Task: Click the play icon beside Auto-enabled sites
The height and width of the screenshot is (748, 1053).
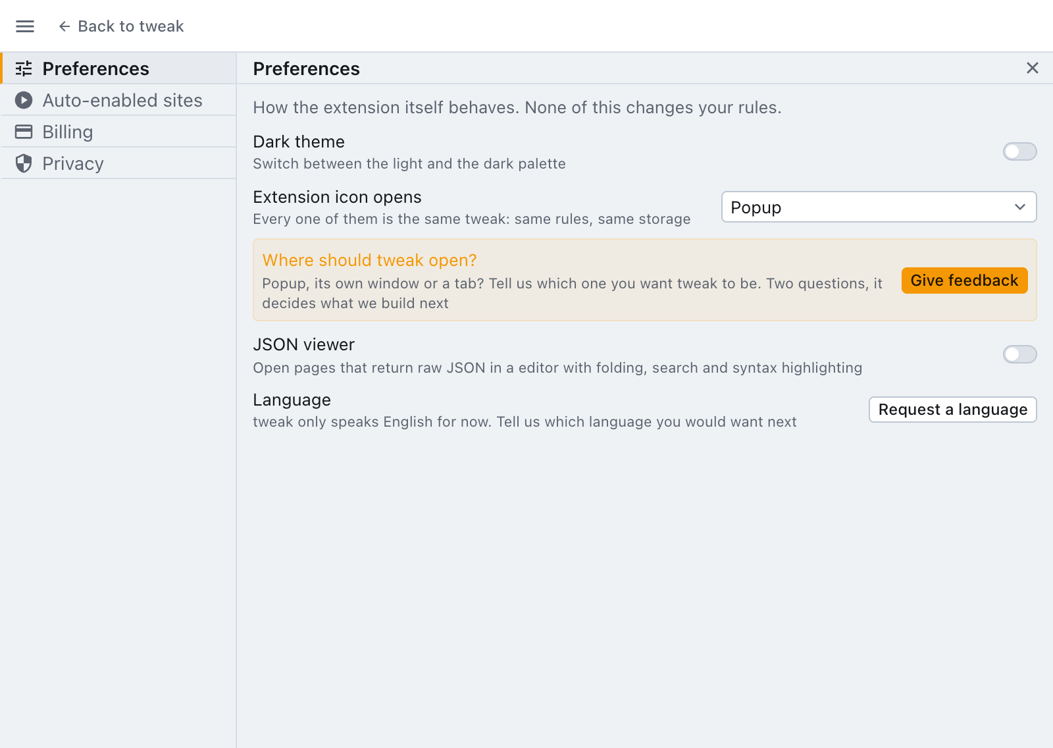Action: [24, 100]
